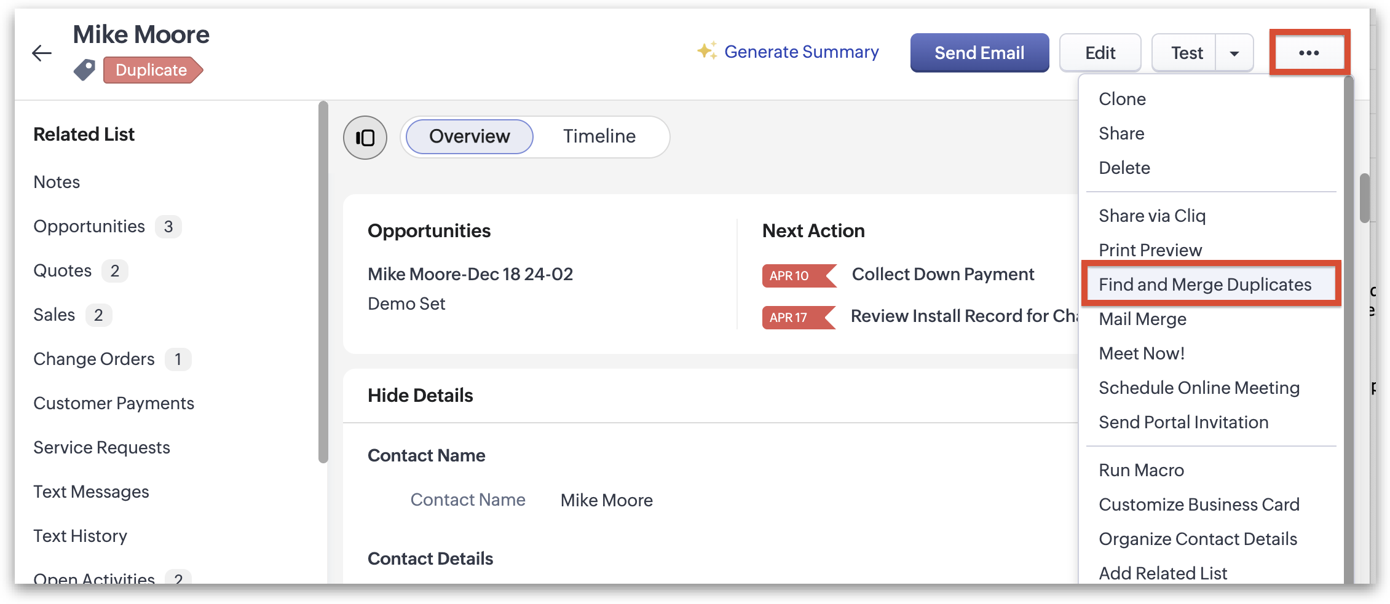Screen dimensions: 1390x604
Task: Collapse the Hide Details section
Action: pos(421,395)
